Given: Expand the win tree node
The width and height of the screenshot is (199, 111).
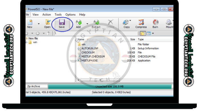Looking at the screenshot, I should point(26,42).
